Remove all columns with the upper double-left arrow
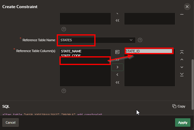 tap(117, 20)
